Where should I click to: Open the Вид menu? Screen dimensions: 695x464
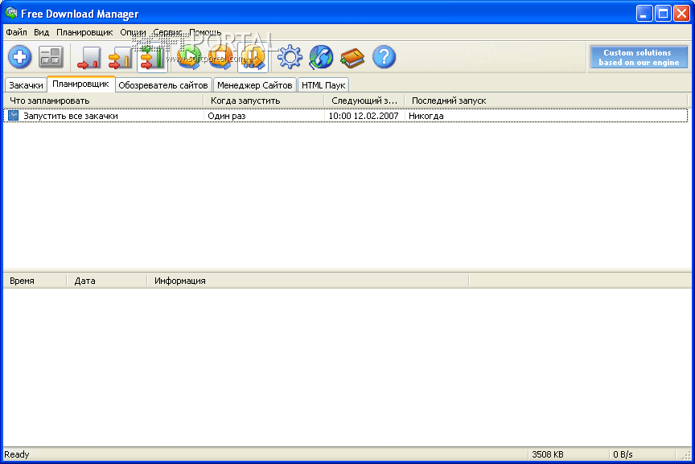click(x=42, y=32)
